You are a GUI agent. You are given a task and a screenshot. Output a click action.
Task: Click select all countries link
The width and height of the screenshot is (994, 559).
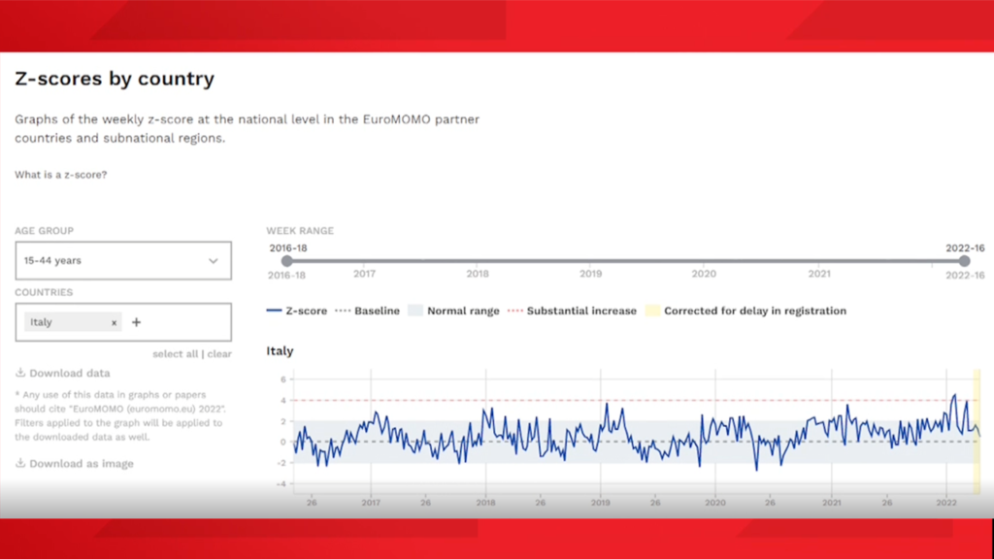[177, 354]
